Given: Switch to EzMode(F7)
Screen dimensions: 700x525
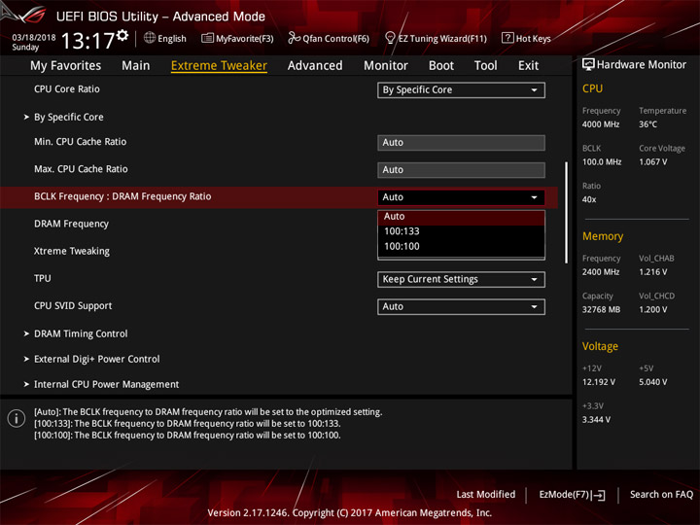Looking at the screenshot, I should (x=572, y=495).
